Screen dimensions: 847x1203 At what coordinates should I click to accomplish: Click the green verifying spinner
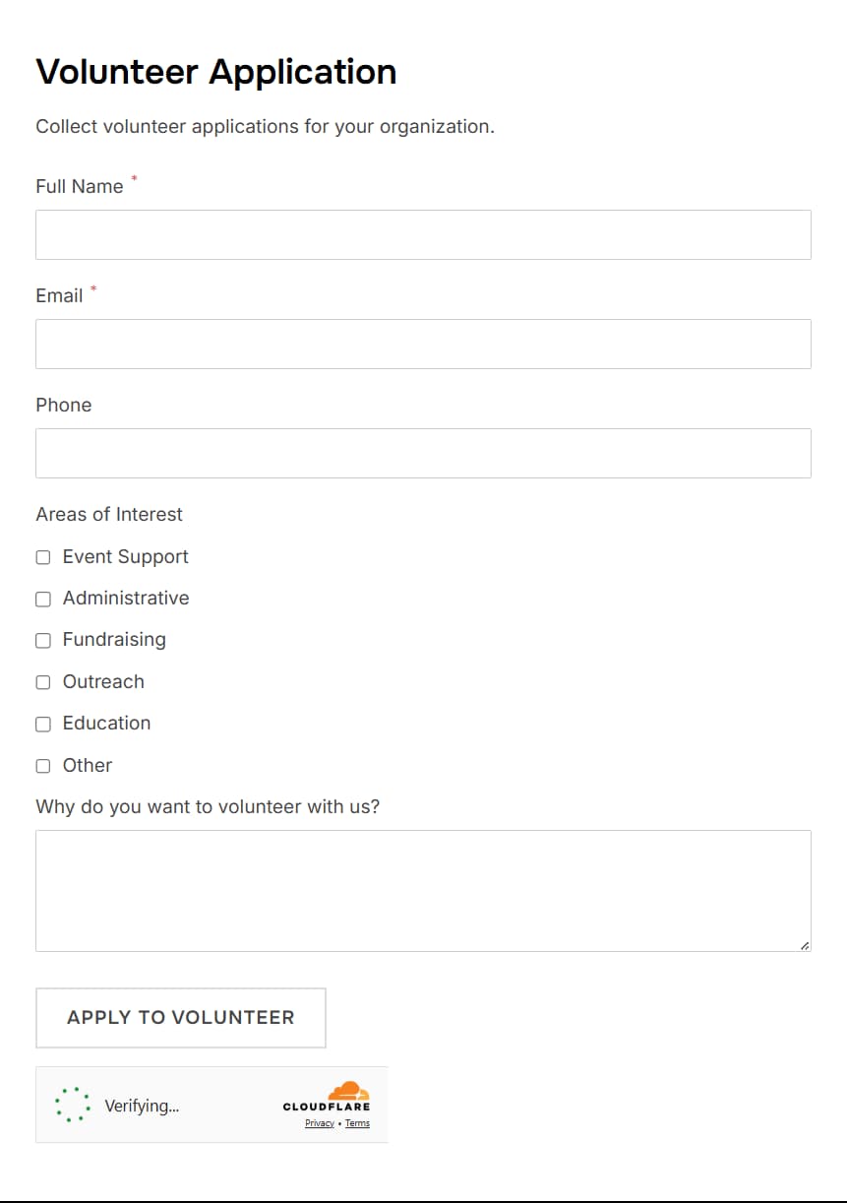click(x=71, y=1106)
